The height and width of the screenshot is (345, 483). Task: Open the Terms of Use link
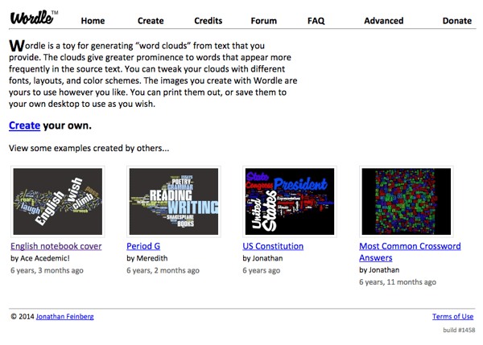coord(452,317)
